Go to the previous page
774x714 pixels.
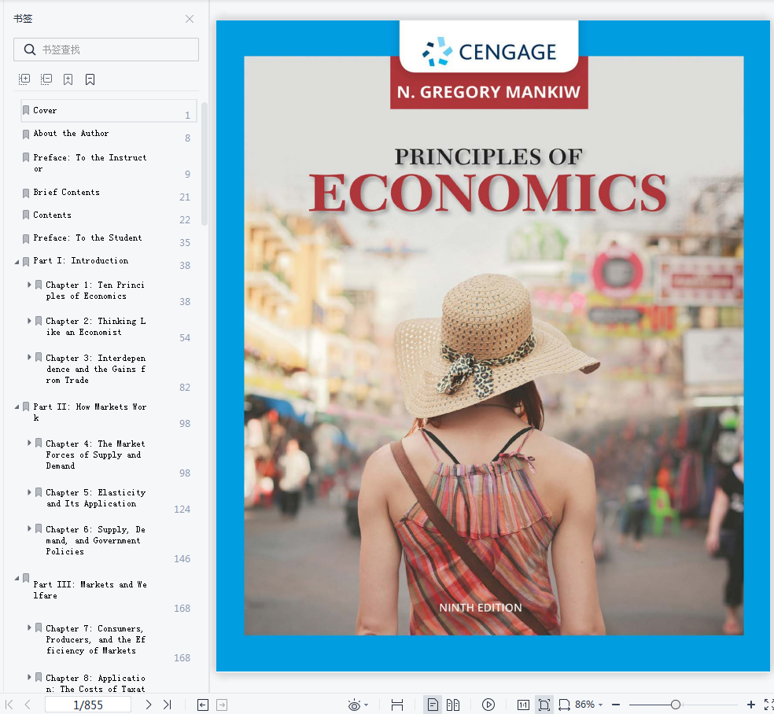[x=28, y=705]
